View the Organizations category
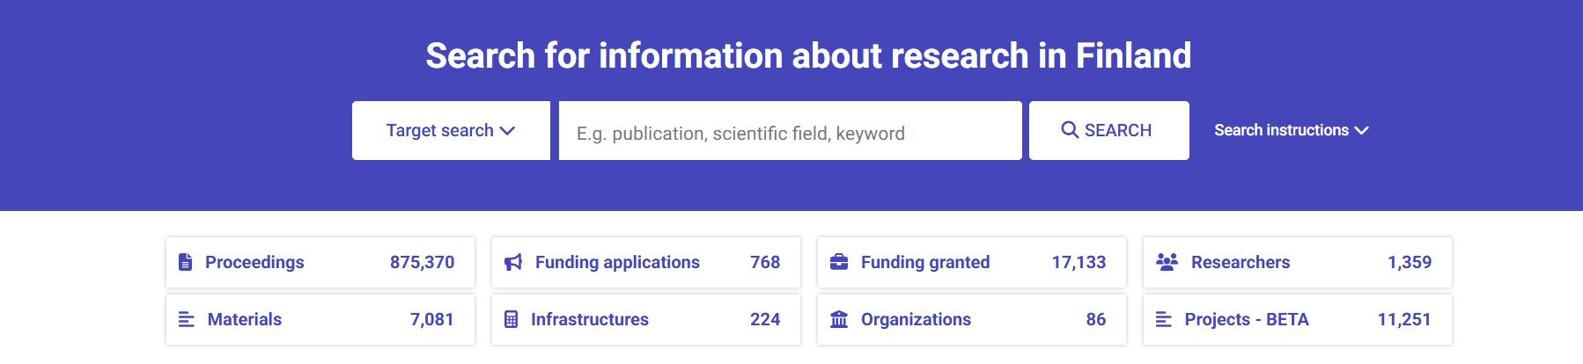Image resolution: width=1583 pixels, height=364 pixels. [916, 319]
